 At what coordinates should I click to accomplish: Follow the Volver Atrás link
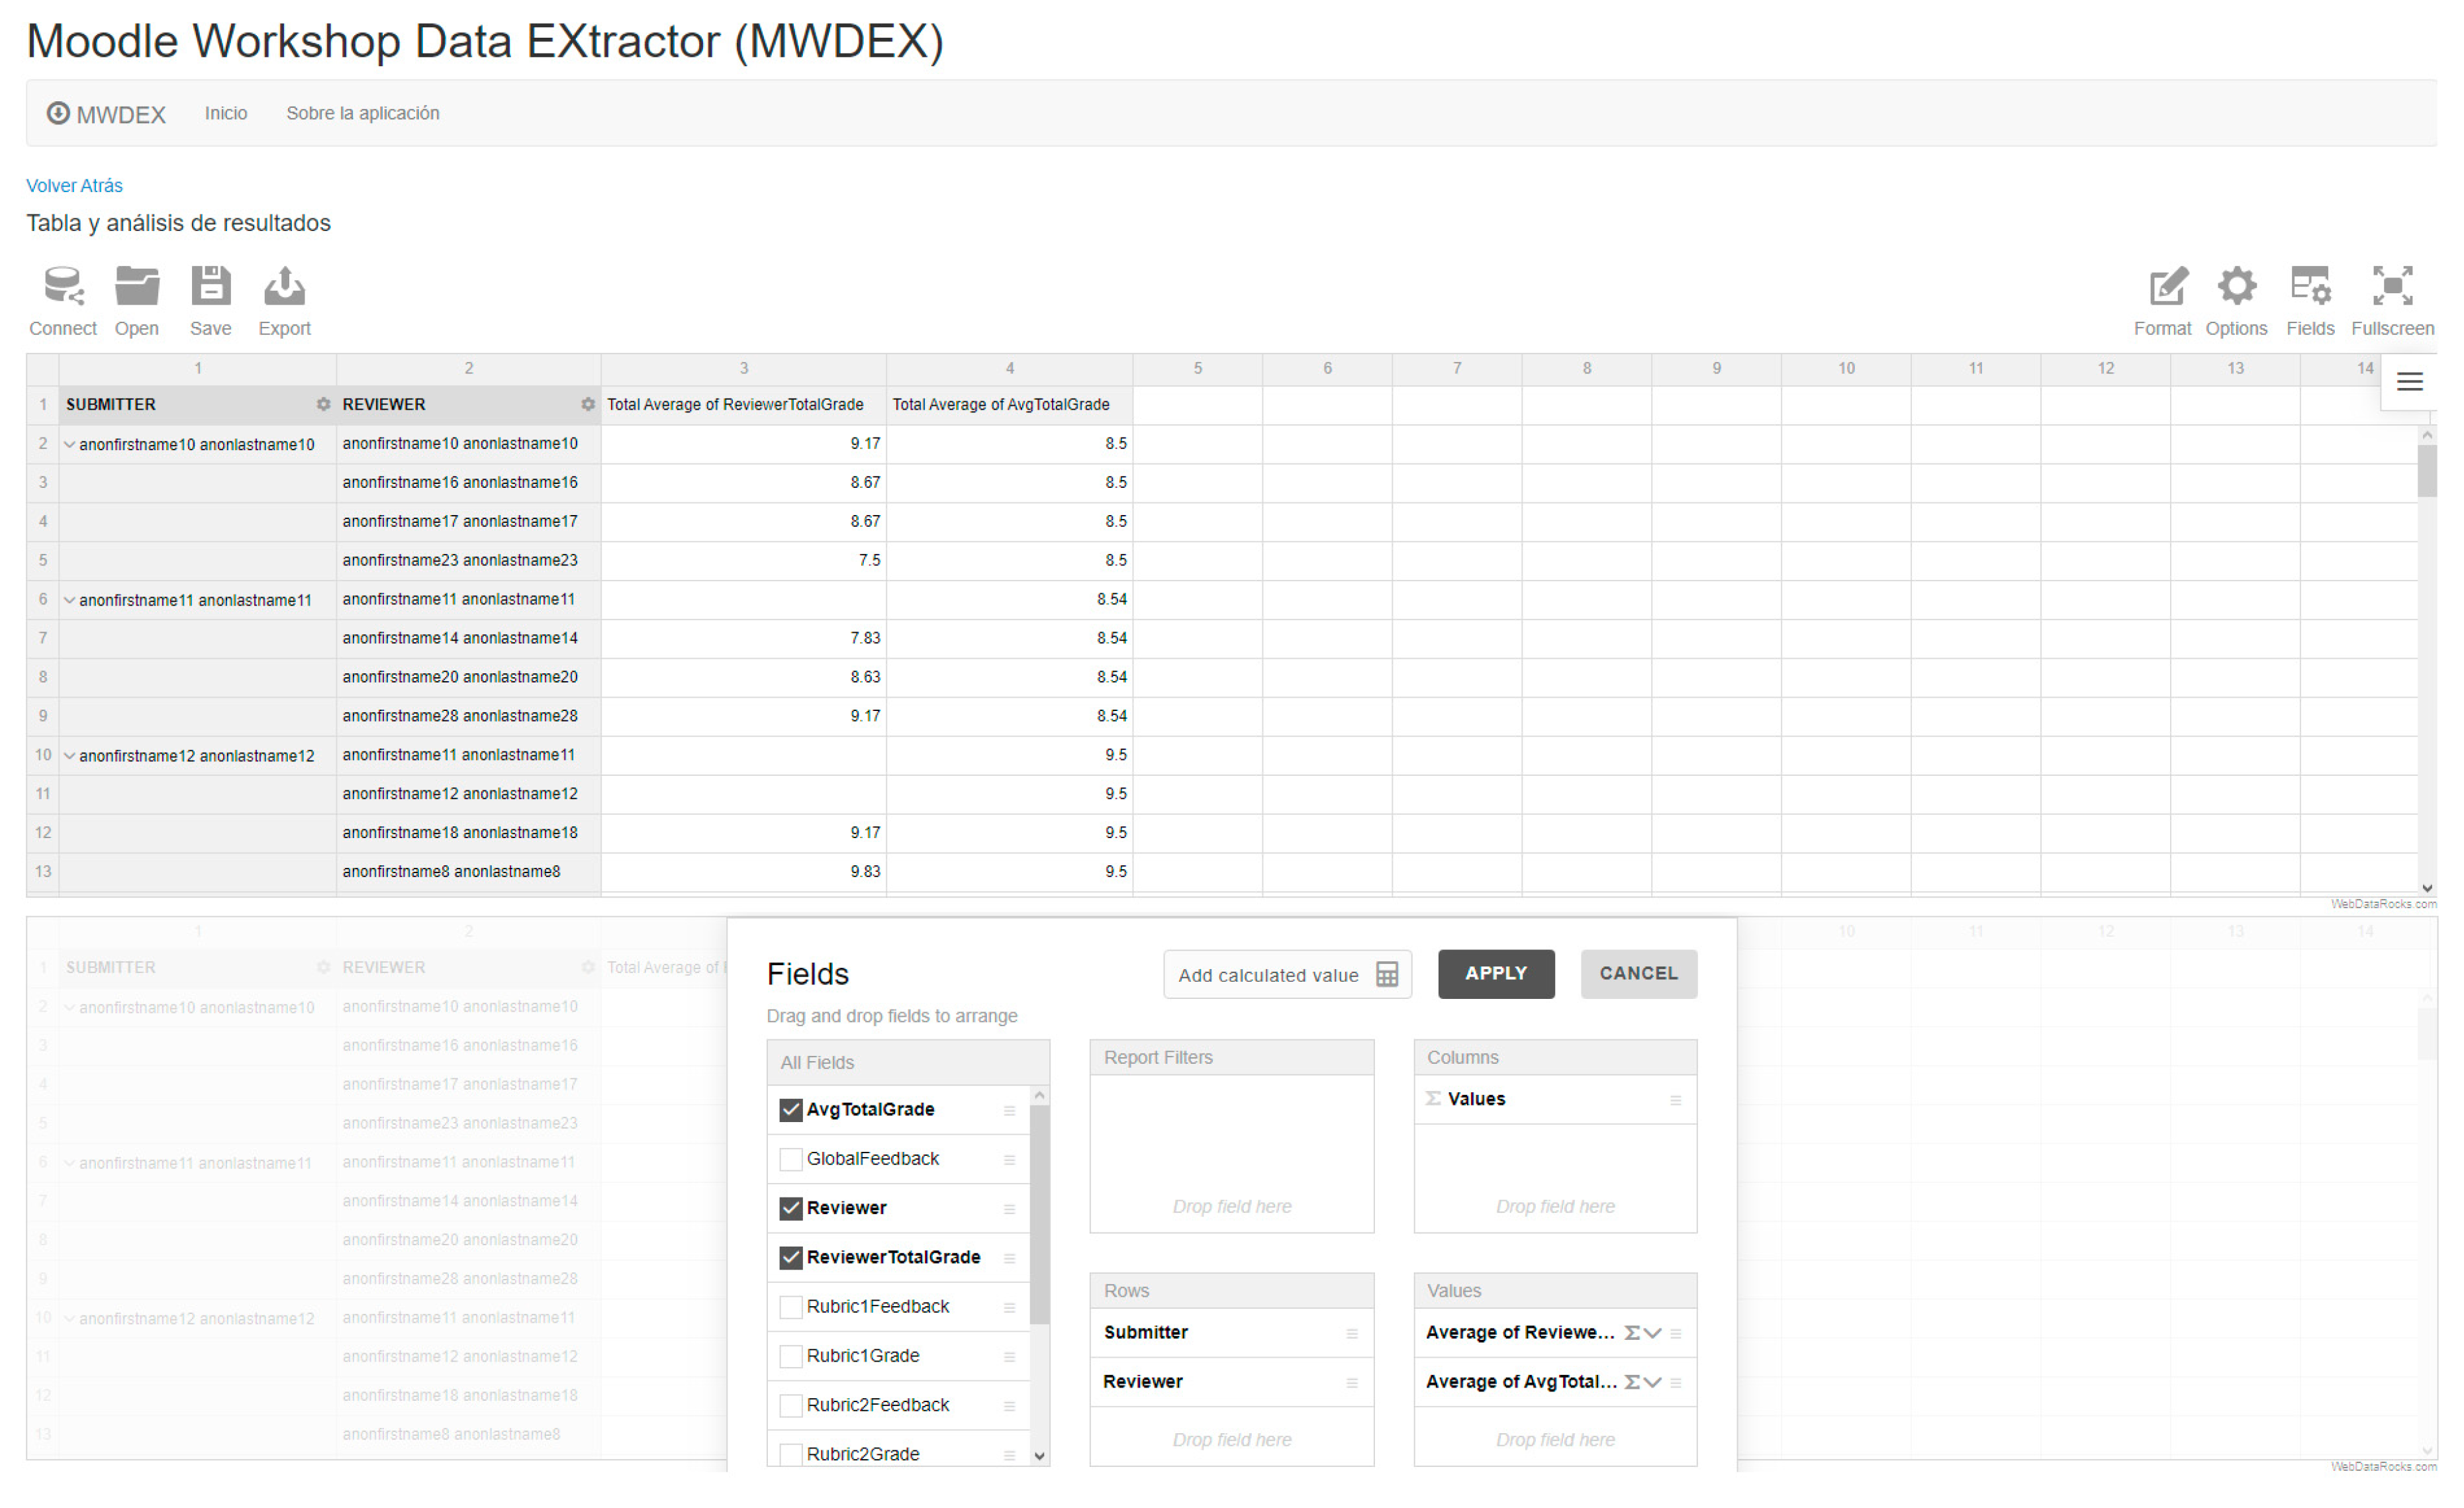[74, 186]
